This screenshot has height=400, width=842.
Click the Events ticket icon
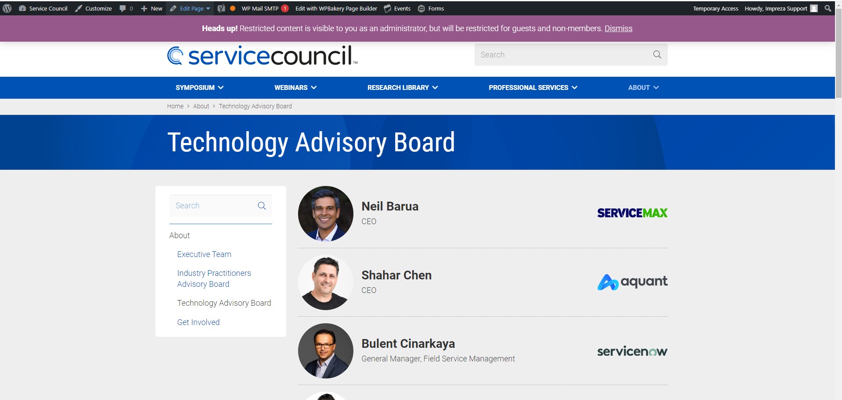[387, 8]
